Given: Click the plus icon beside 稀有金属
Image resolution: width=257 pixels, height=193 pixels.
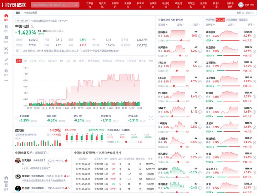Looking at the screenshot, I should (x=254, y=36).
